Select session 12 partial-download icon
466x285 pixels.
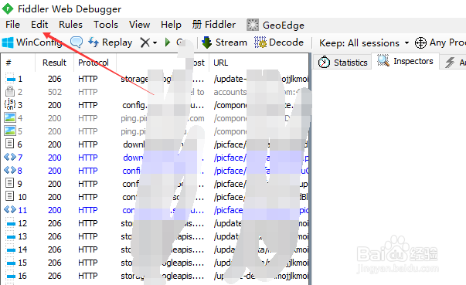[10, 223]
